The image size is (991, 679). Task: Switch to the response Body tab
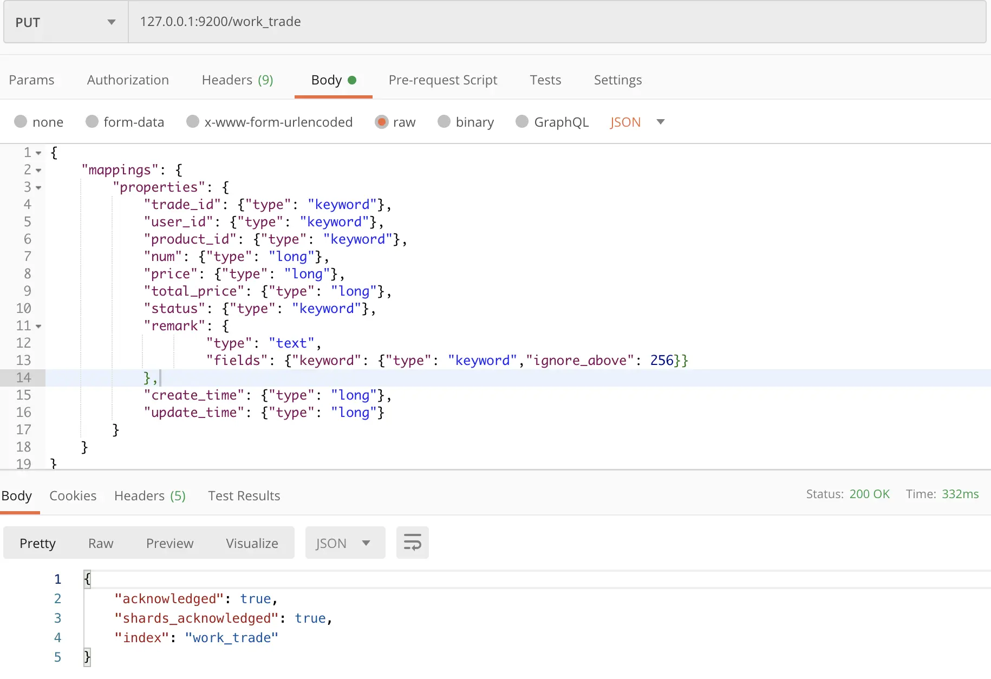17,496
